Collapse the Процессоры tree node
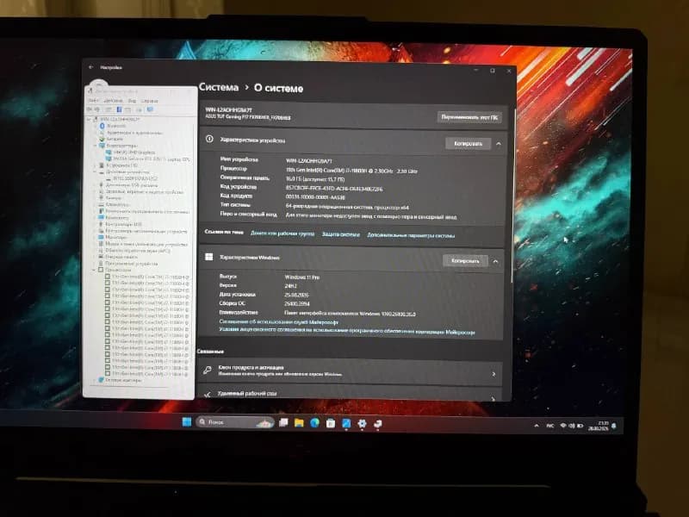This screenshot has height=517, width=689. tap(94, 270)
